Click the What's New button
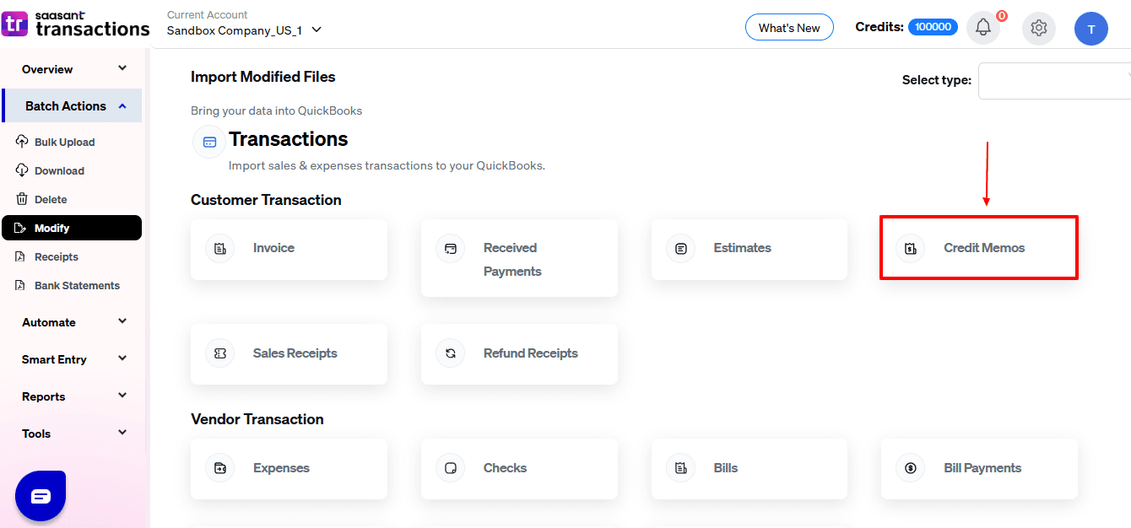1131x528 pixels. (x=788, y=27)
